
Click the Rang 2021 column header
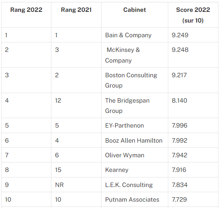tap(76, 15)
